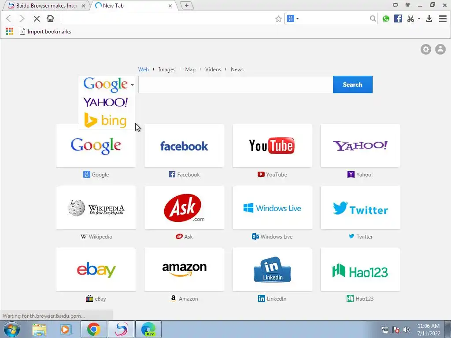Open the eBay speed dial tile
451x338 pixels.
tap(96, 270)
